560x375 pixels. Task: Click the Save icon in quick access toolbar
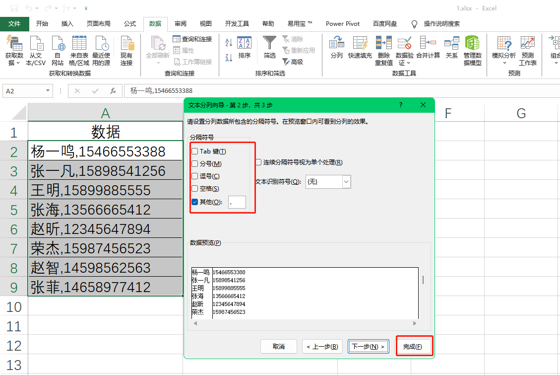click(x=14, y=8)
